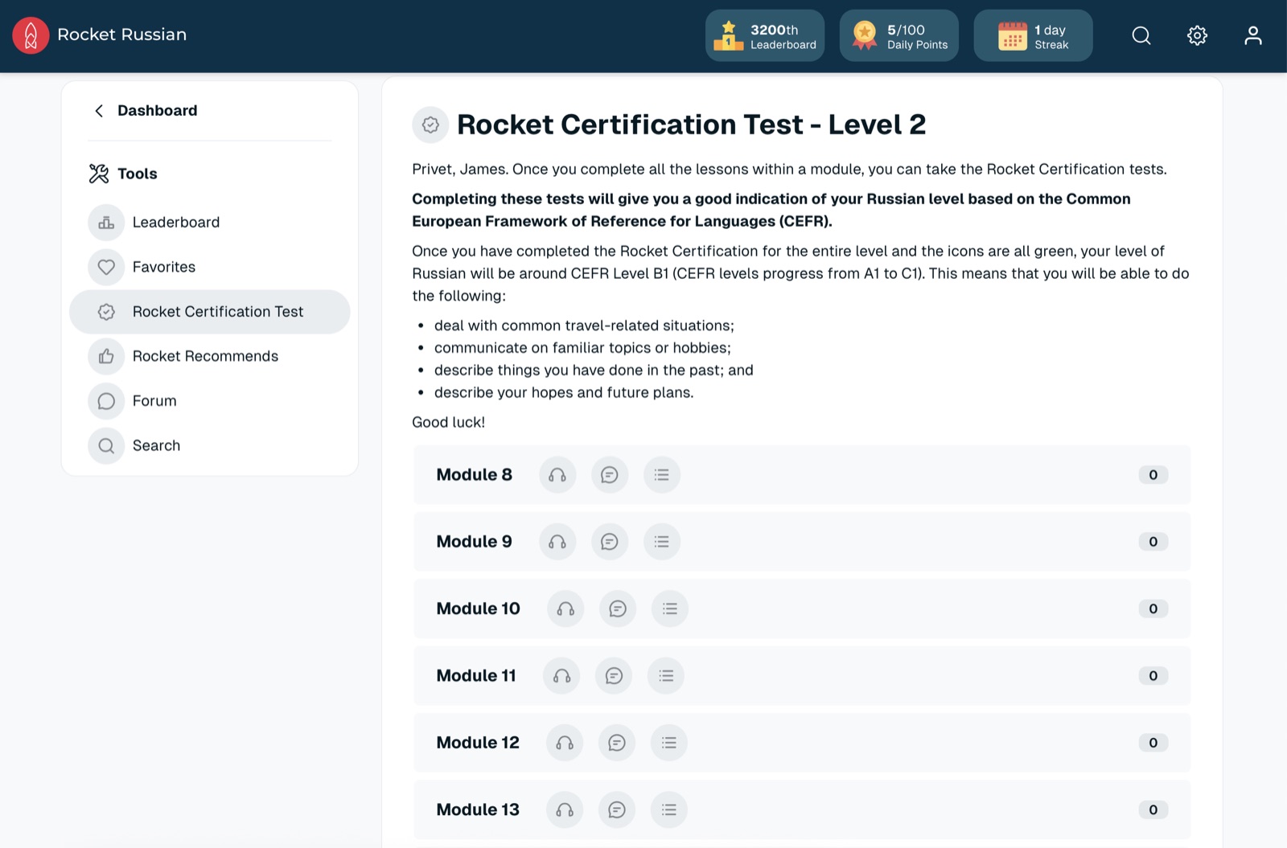Start Module 13 speaking test (speech bubble icon)

point(617,810)
